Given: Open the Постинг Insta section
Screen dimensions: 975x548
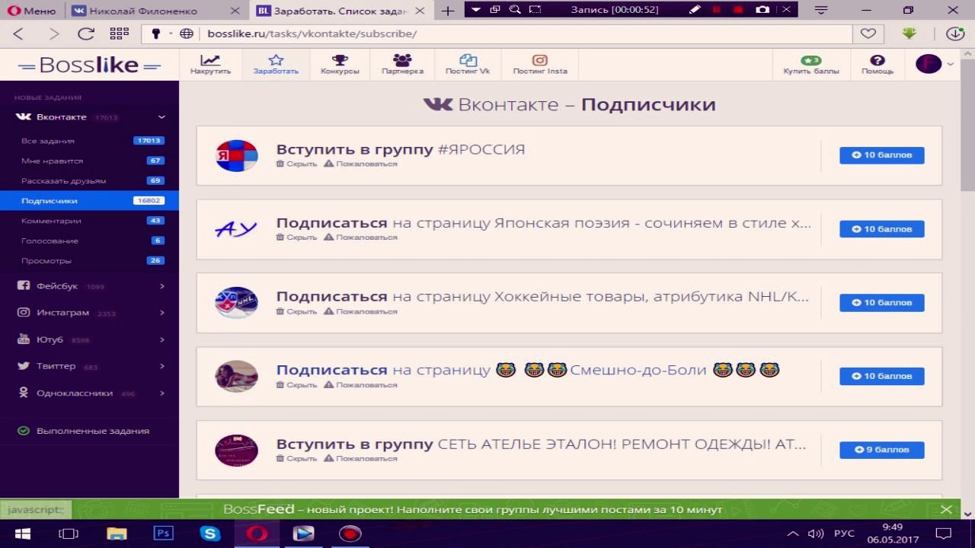Looking at the screenshot, I should click(x=539, y=65).
